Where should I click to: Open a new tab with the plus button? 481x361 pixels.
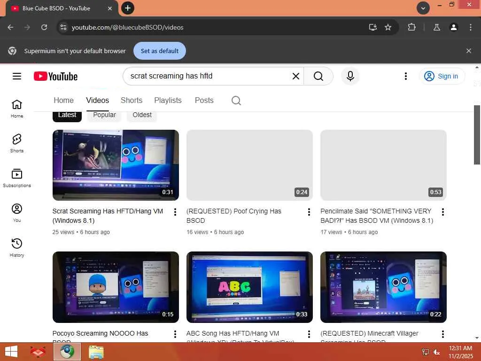[x=128, y=8]
